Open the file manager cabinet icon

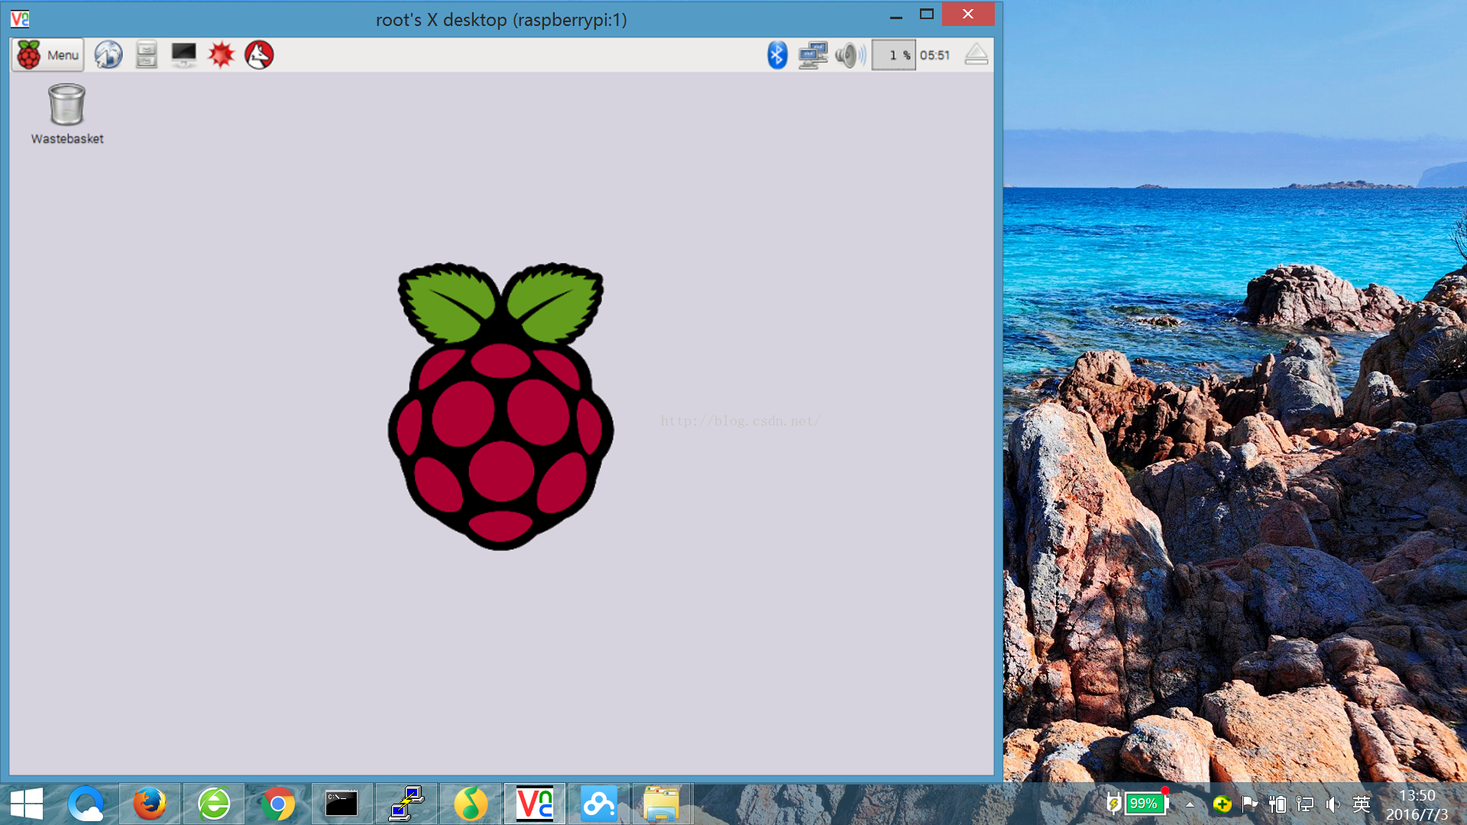click(146, 55)
